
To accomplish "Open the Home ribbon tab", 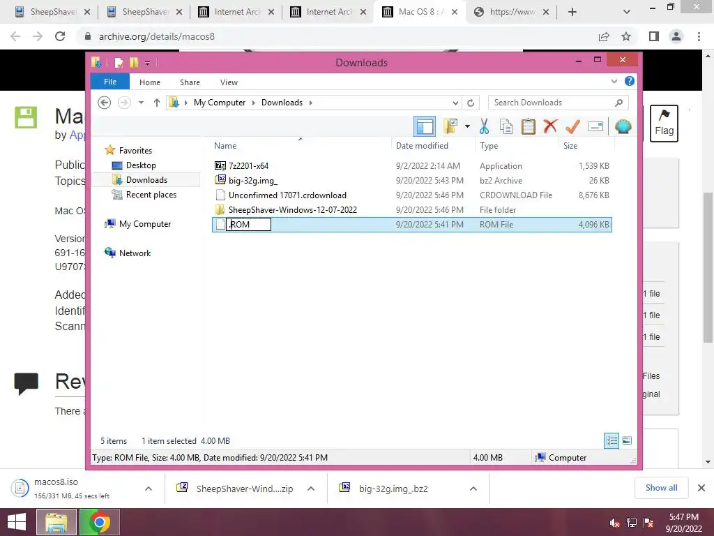I will click(x=150, y=82).
